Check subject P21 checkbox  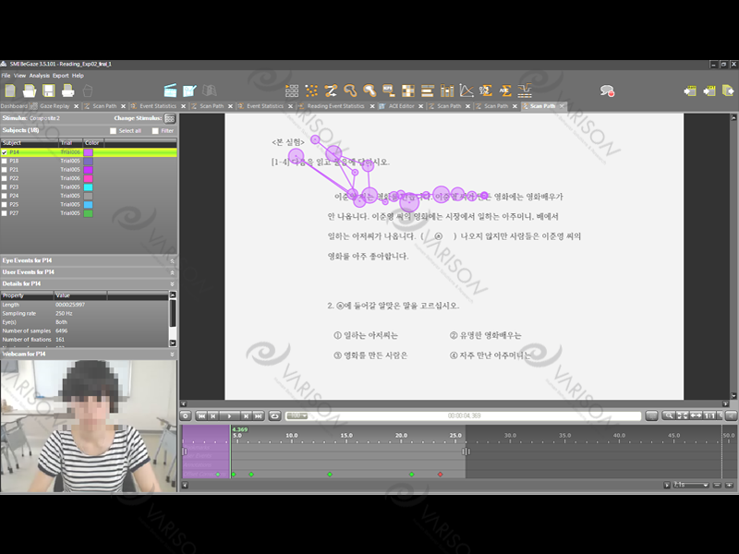5,170
